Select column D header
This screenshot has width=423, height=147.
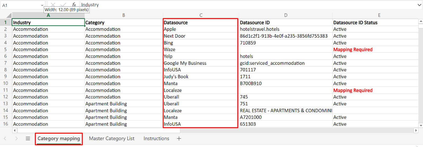tap(286, 15)
